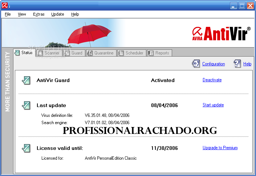Select the Status tab
256x176 pixels.
(24, 53)
